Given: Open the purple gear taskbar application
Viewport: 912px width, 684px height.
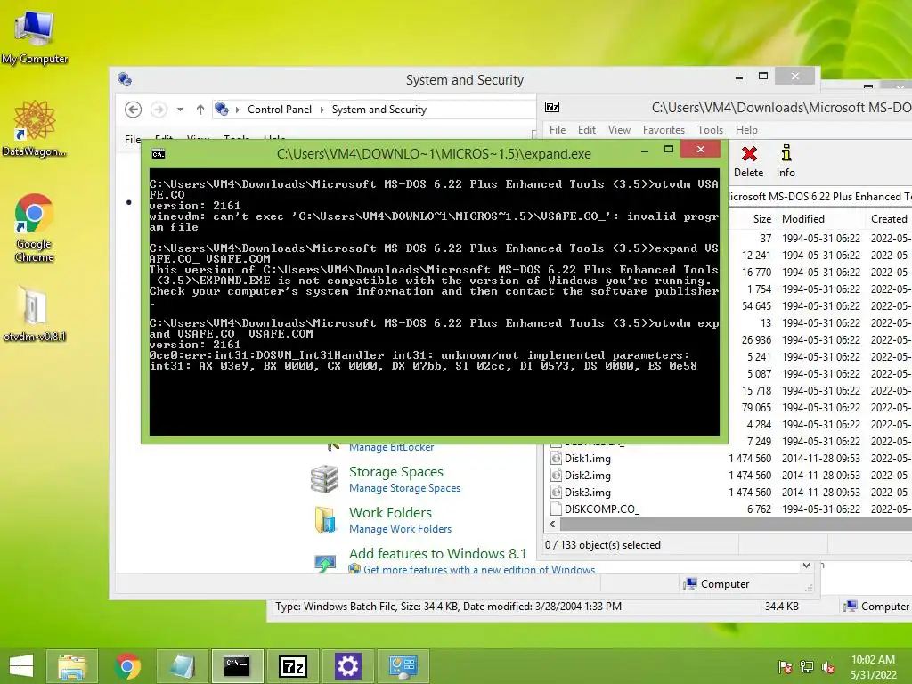Looking at the screenshot, I should [348, 666].
